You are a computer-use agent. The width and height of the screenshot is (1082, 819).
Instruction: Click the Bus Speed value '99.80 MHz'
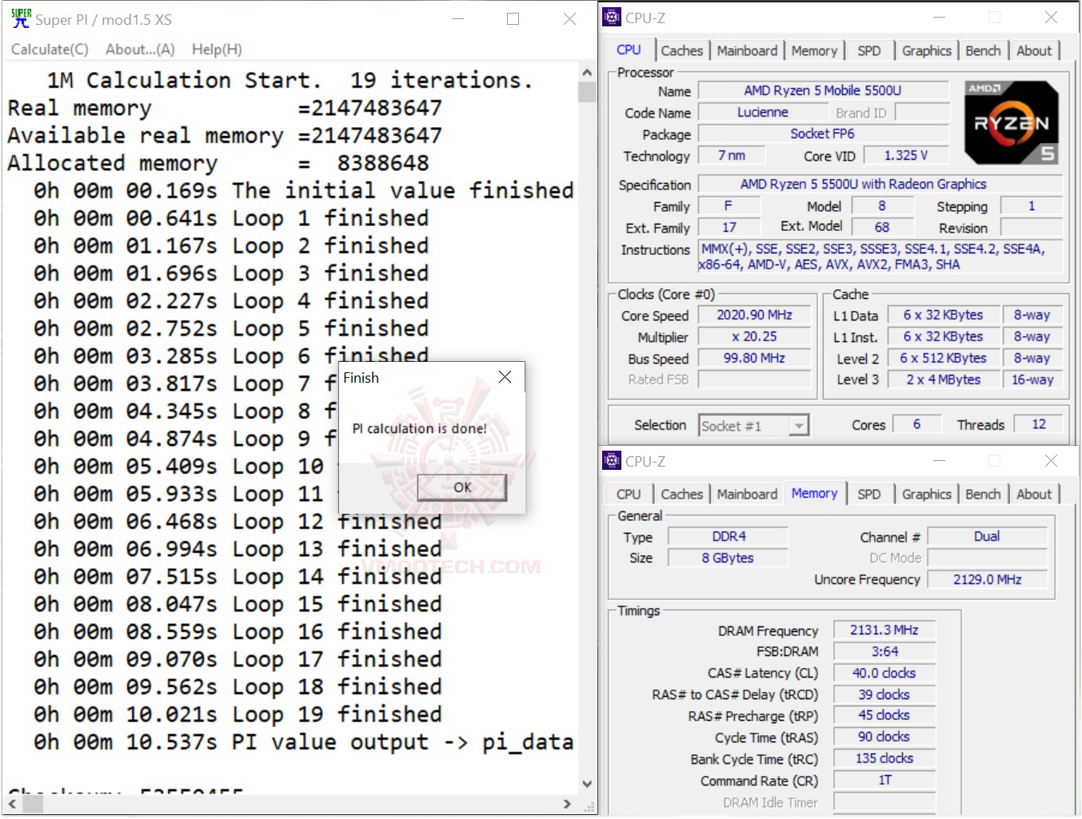point(754,359)
